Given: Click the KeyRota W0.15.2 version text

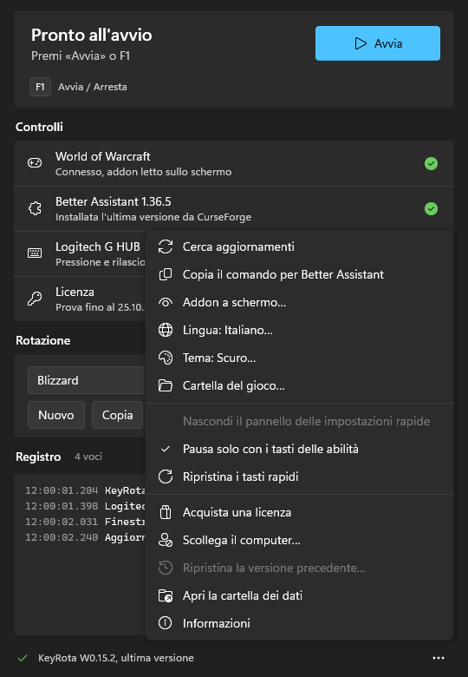Looking at the screenshot, I should 116,658.
